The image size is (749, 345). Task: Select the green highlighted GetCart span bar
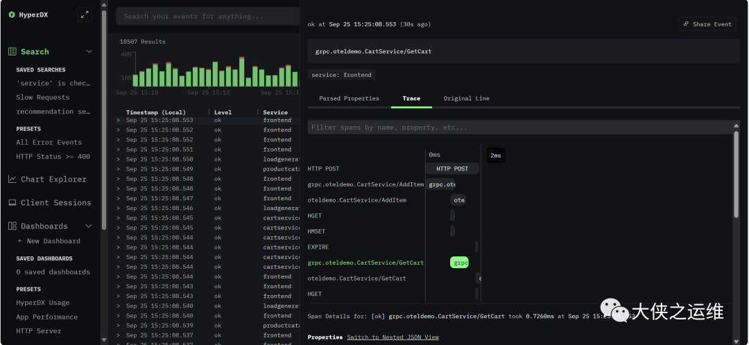click(x=459, y=263)
